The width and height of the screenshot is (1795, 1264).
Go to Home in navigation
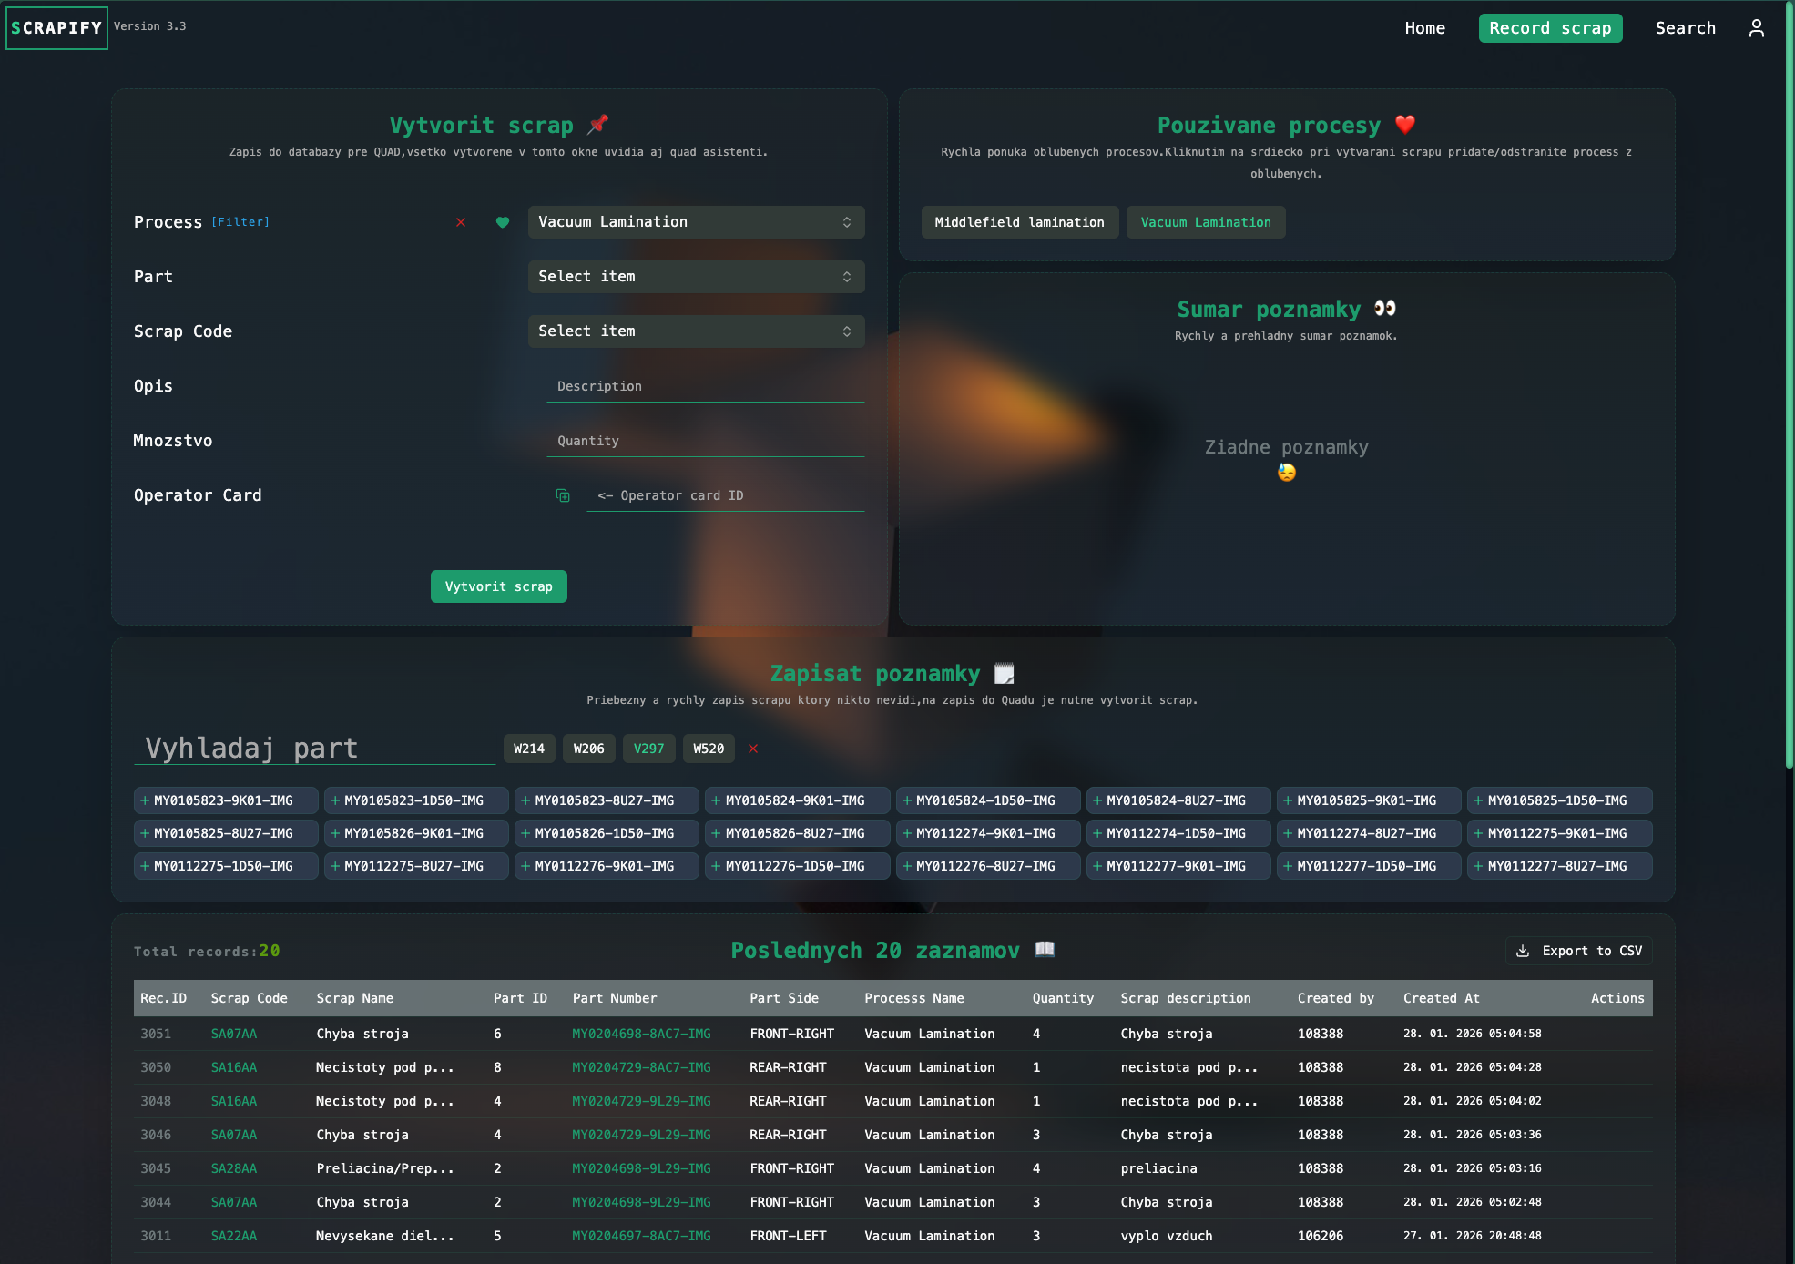(1424, 28)
